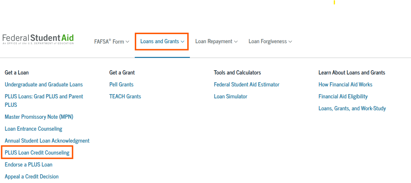This screenshot has height=183, width=411.
Task: Expand the Loan Forgiveness menu
Action: point(270,41)
